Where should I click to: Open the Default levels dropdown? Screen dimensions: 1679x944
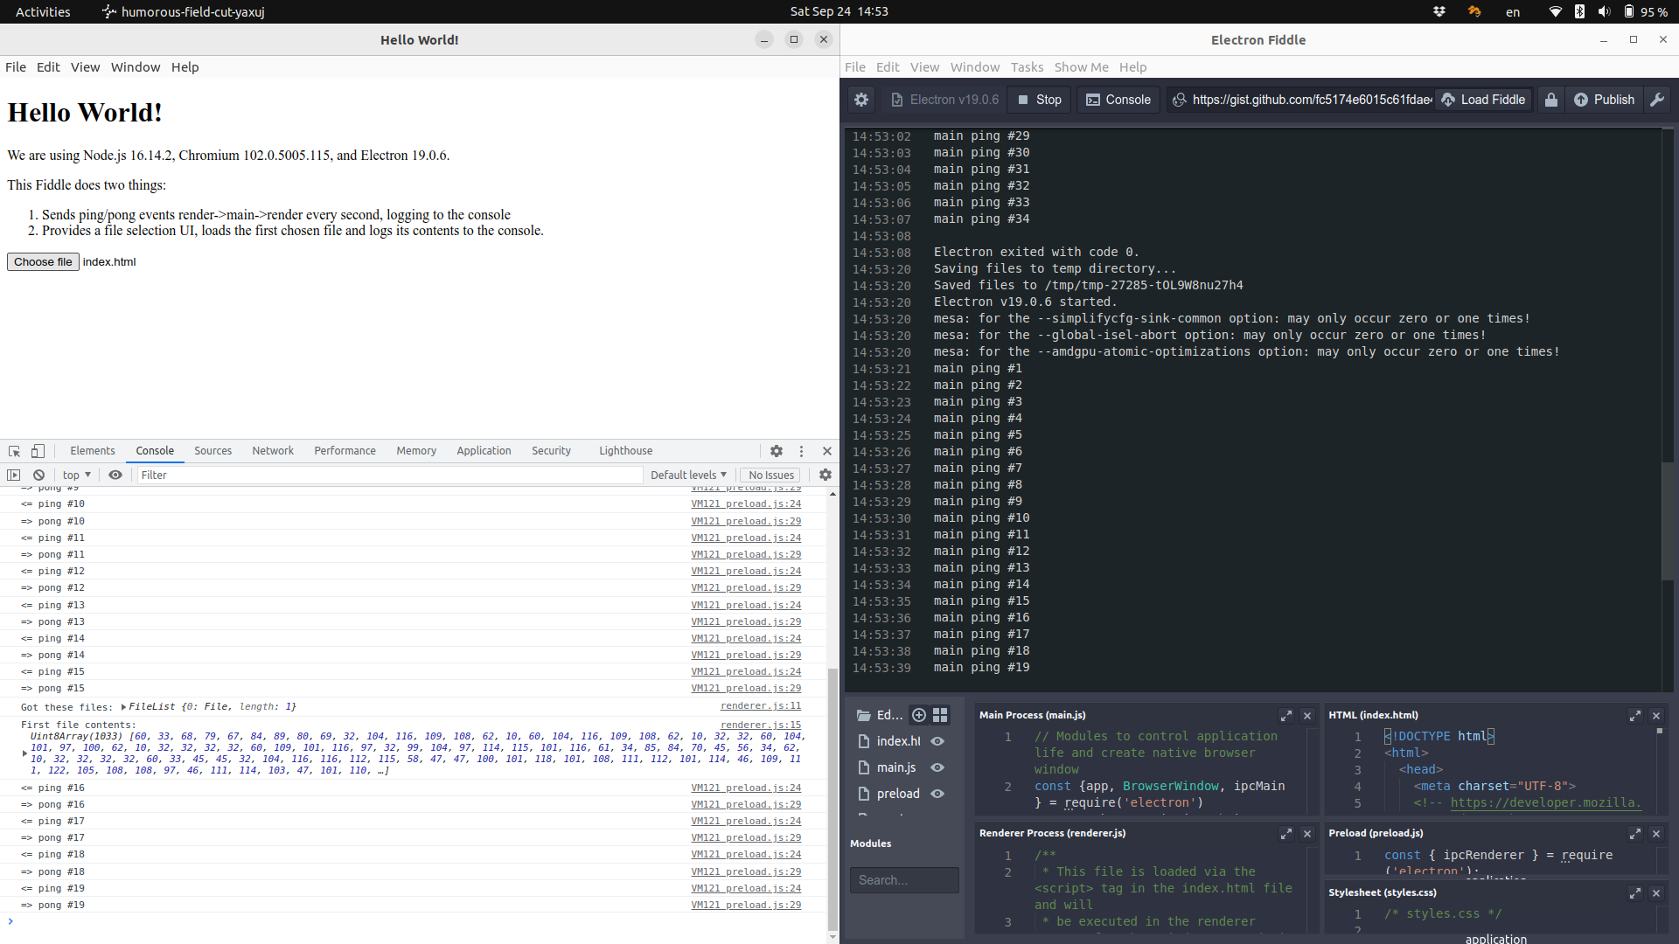coord(688,475)
